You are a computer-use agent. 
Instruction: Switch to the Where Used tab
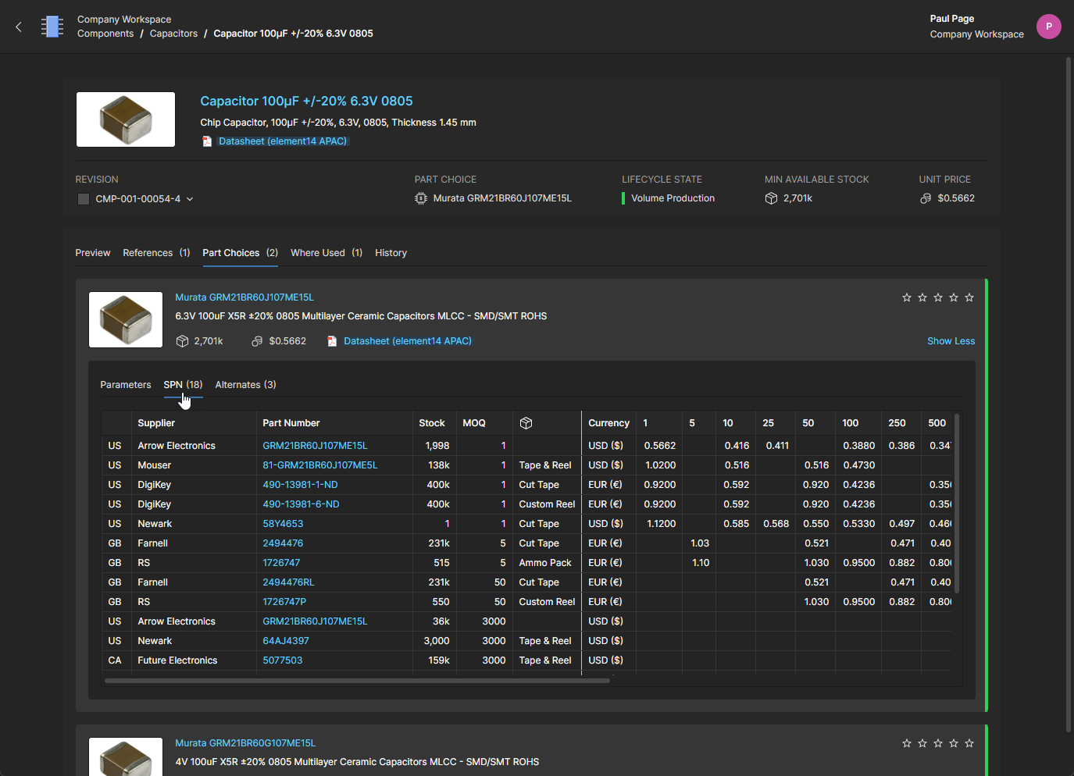click(x=326, y=253)
